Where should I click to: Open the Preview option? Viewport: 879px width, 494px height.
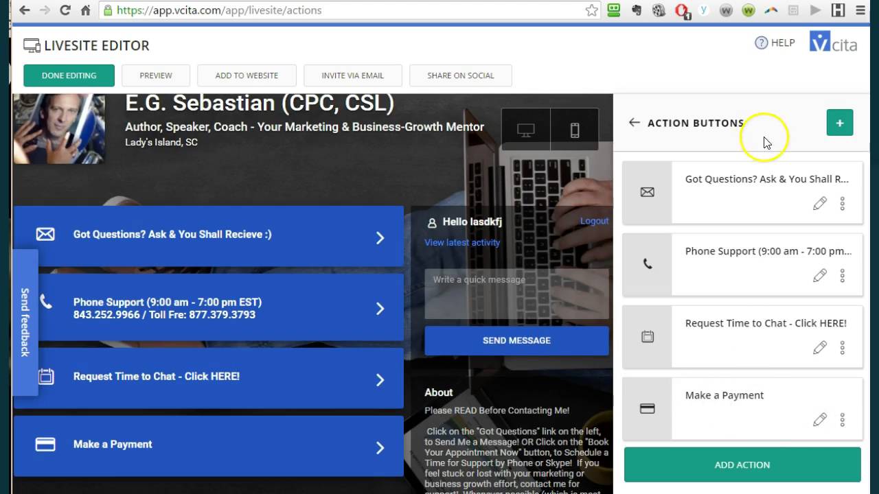(156, 75)
